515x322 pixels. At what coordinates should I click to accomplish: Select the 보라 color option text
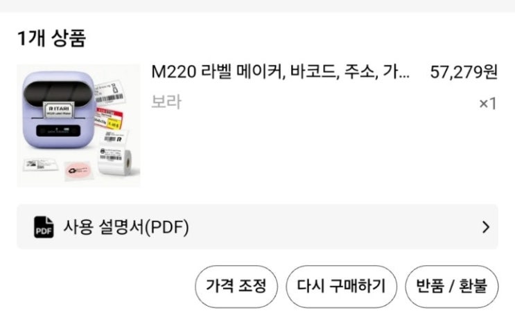[x=166, y=102]
